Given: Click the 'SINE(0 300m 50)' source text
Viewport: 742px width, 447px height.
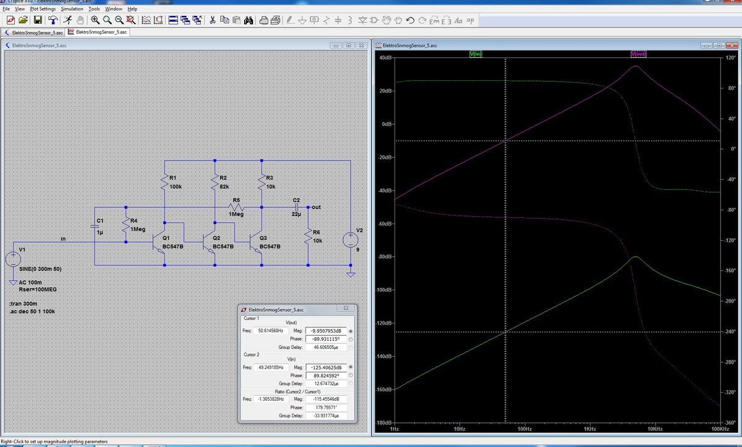Looking at the screenshot, I should pos(40,270).
